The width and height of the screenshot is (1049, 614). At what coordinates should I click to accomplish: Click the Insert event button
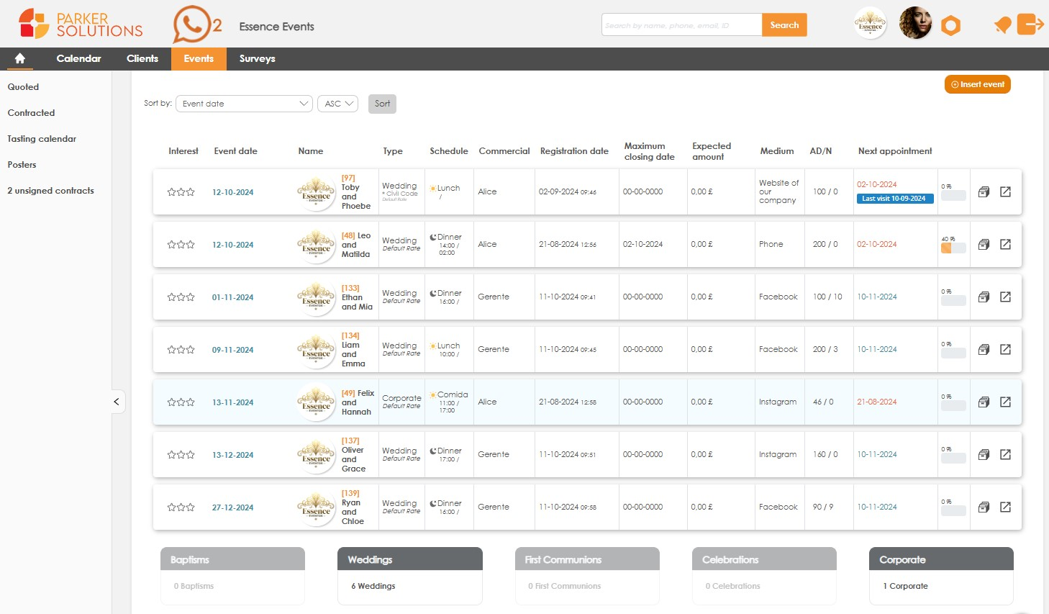(x=977, y=84)
